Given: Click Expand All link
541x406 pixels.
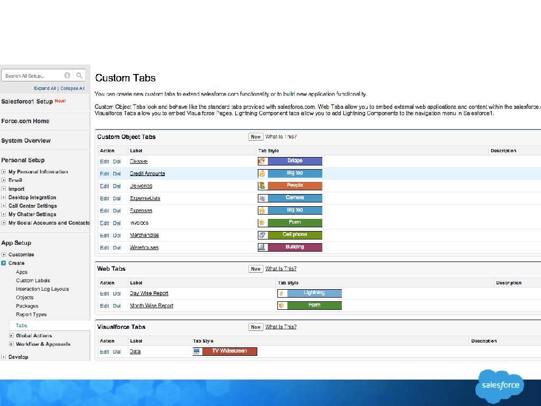Looking at the screenshot, I should click(45, 88).
